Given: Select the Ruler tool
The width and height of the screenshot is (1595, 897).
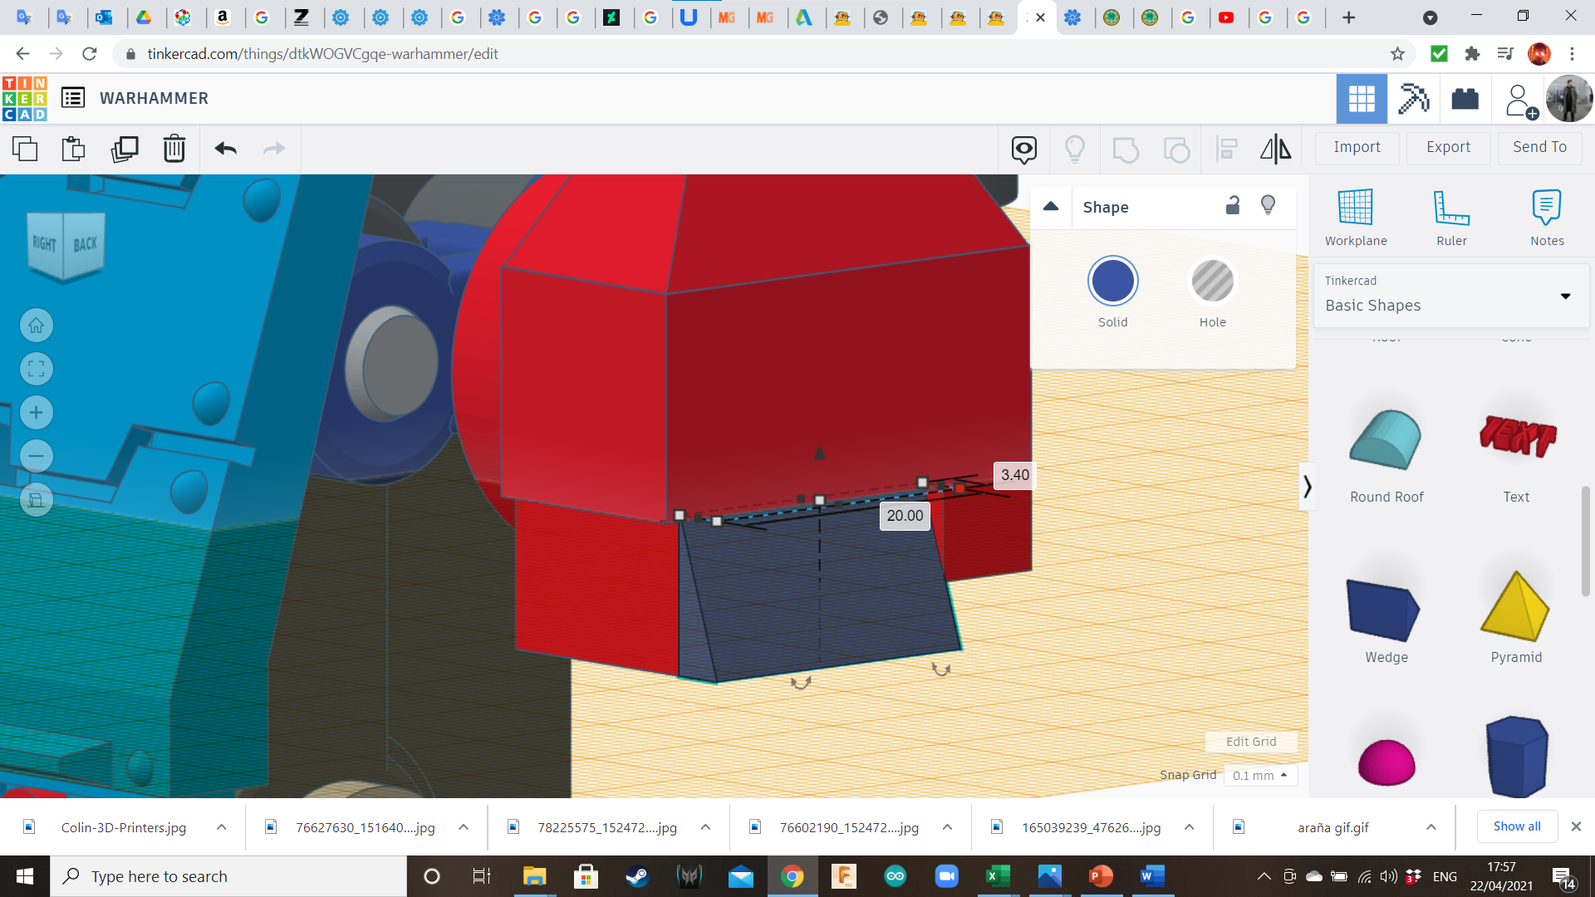Looking at the screenshot, I should 1451,217.
